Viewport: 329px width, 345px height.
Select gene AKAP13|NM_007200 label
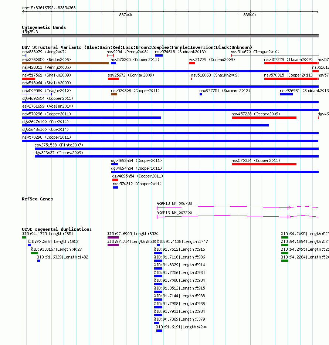tap(174, 213)
